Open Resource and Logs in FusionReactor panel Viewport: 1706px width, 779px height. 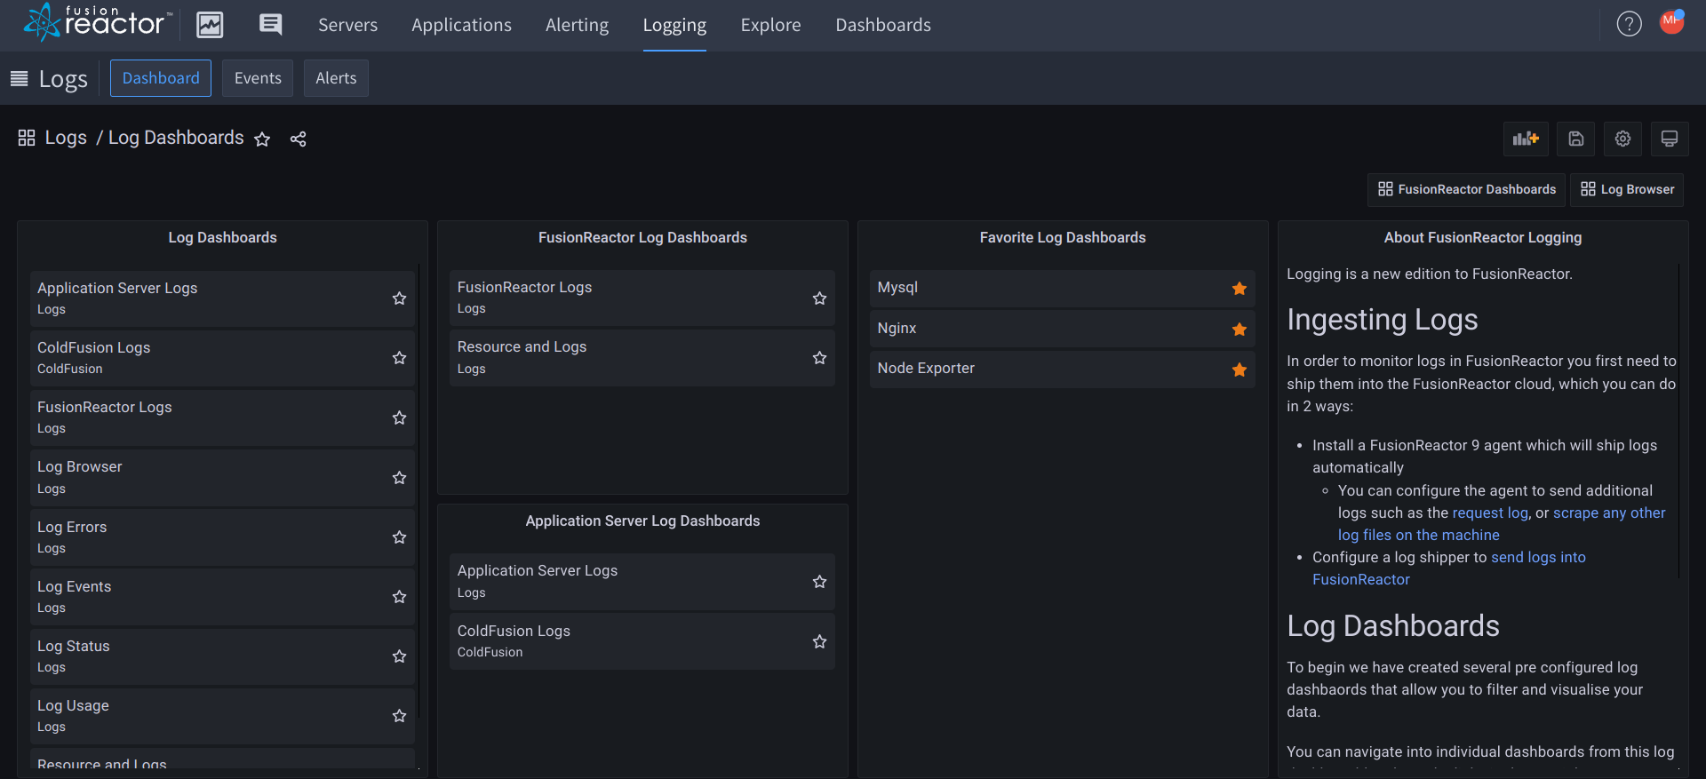(642, 358)
